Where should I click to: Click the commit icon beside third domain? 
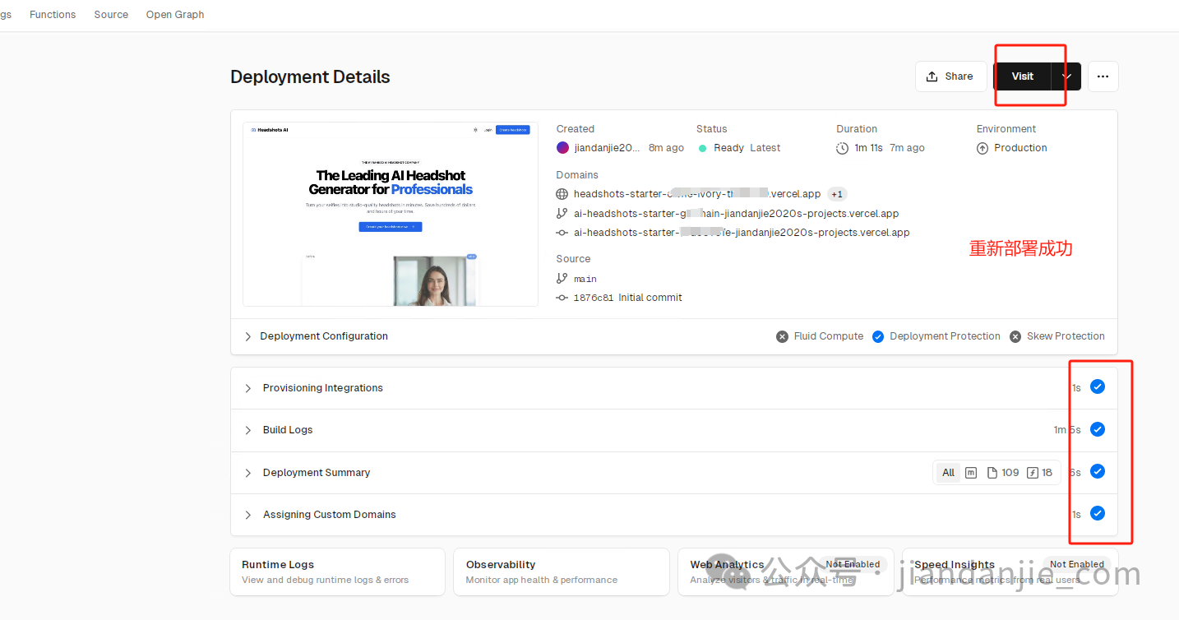click(x=562, y=233)
